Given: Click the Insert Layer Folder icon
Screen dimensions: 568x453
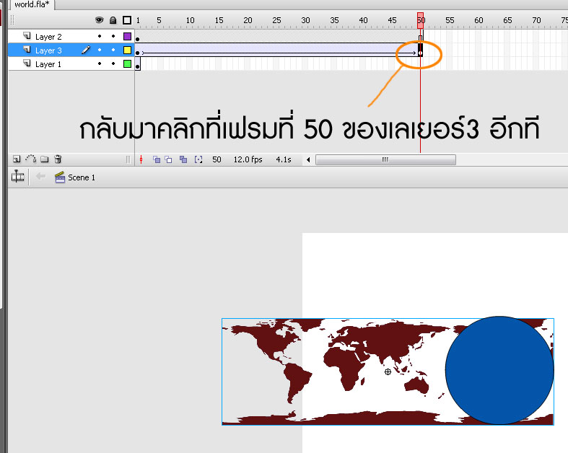Looking at the screenshot, I should [x=45, y=159].
